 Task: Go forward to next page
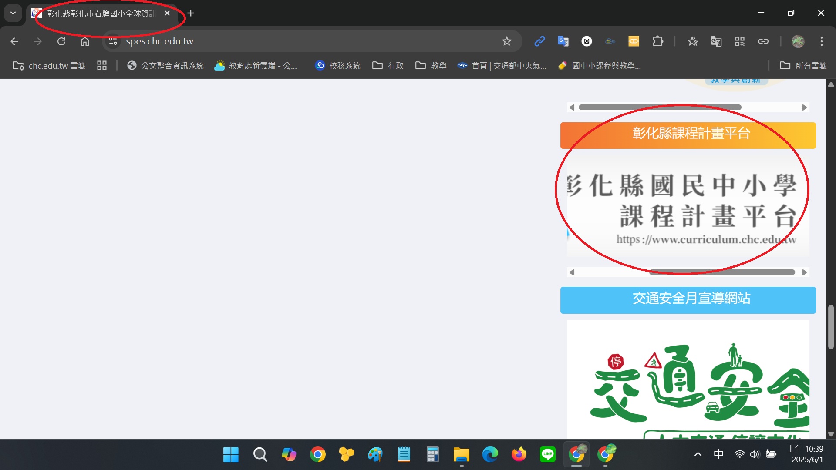click(x=38, y=41)
